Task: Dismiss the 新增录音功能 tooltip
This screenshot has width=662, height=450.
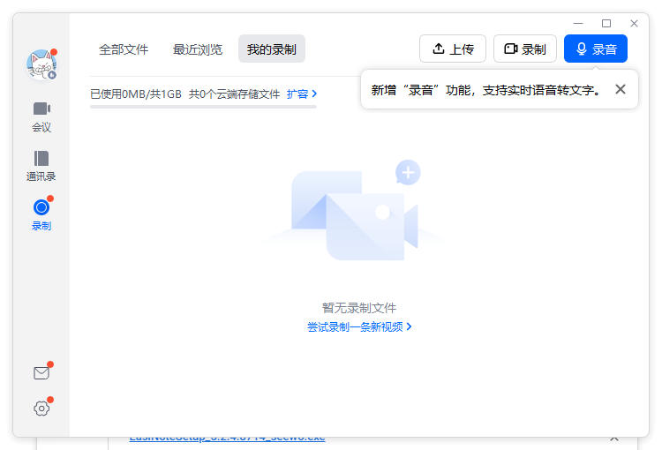Action: 621,89
